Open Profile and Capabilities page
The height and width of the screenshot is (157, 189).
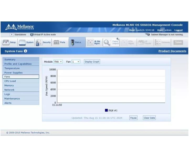(21, 64)
